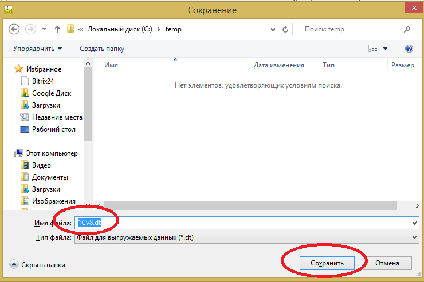The image size is (424, 282).
Task: Click the Back navigation arrow
Action: 14,29
